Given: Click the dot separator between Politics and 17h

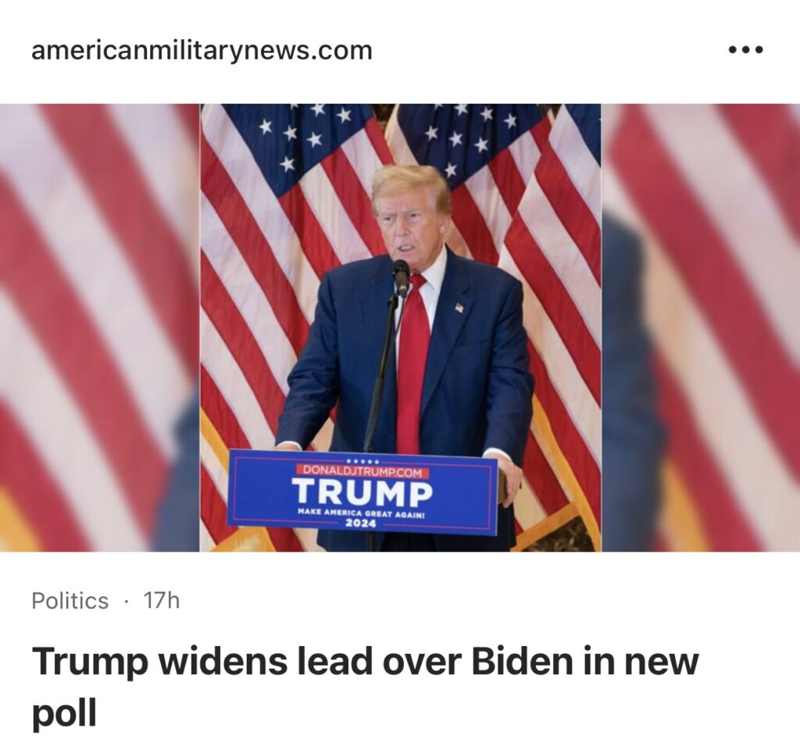Looking at the screenshot, I should tap(126, 601).
